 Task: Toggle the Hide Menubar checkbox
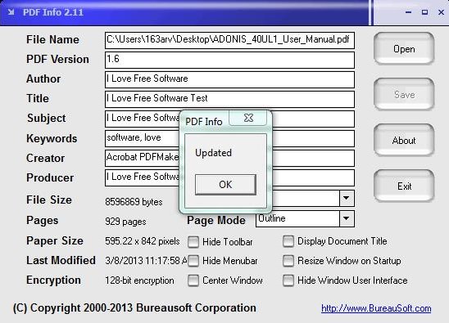(x=193, y=261)
